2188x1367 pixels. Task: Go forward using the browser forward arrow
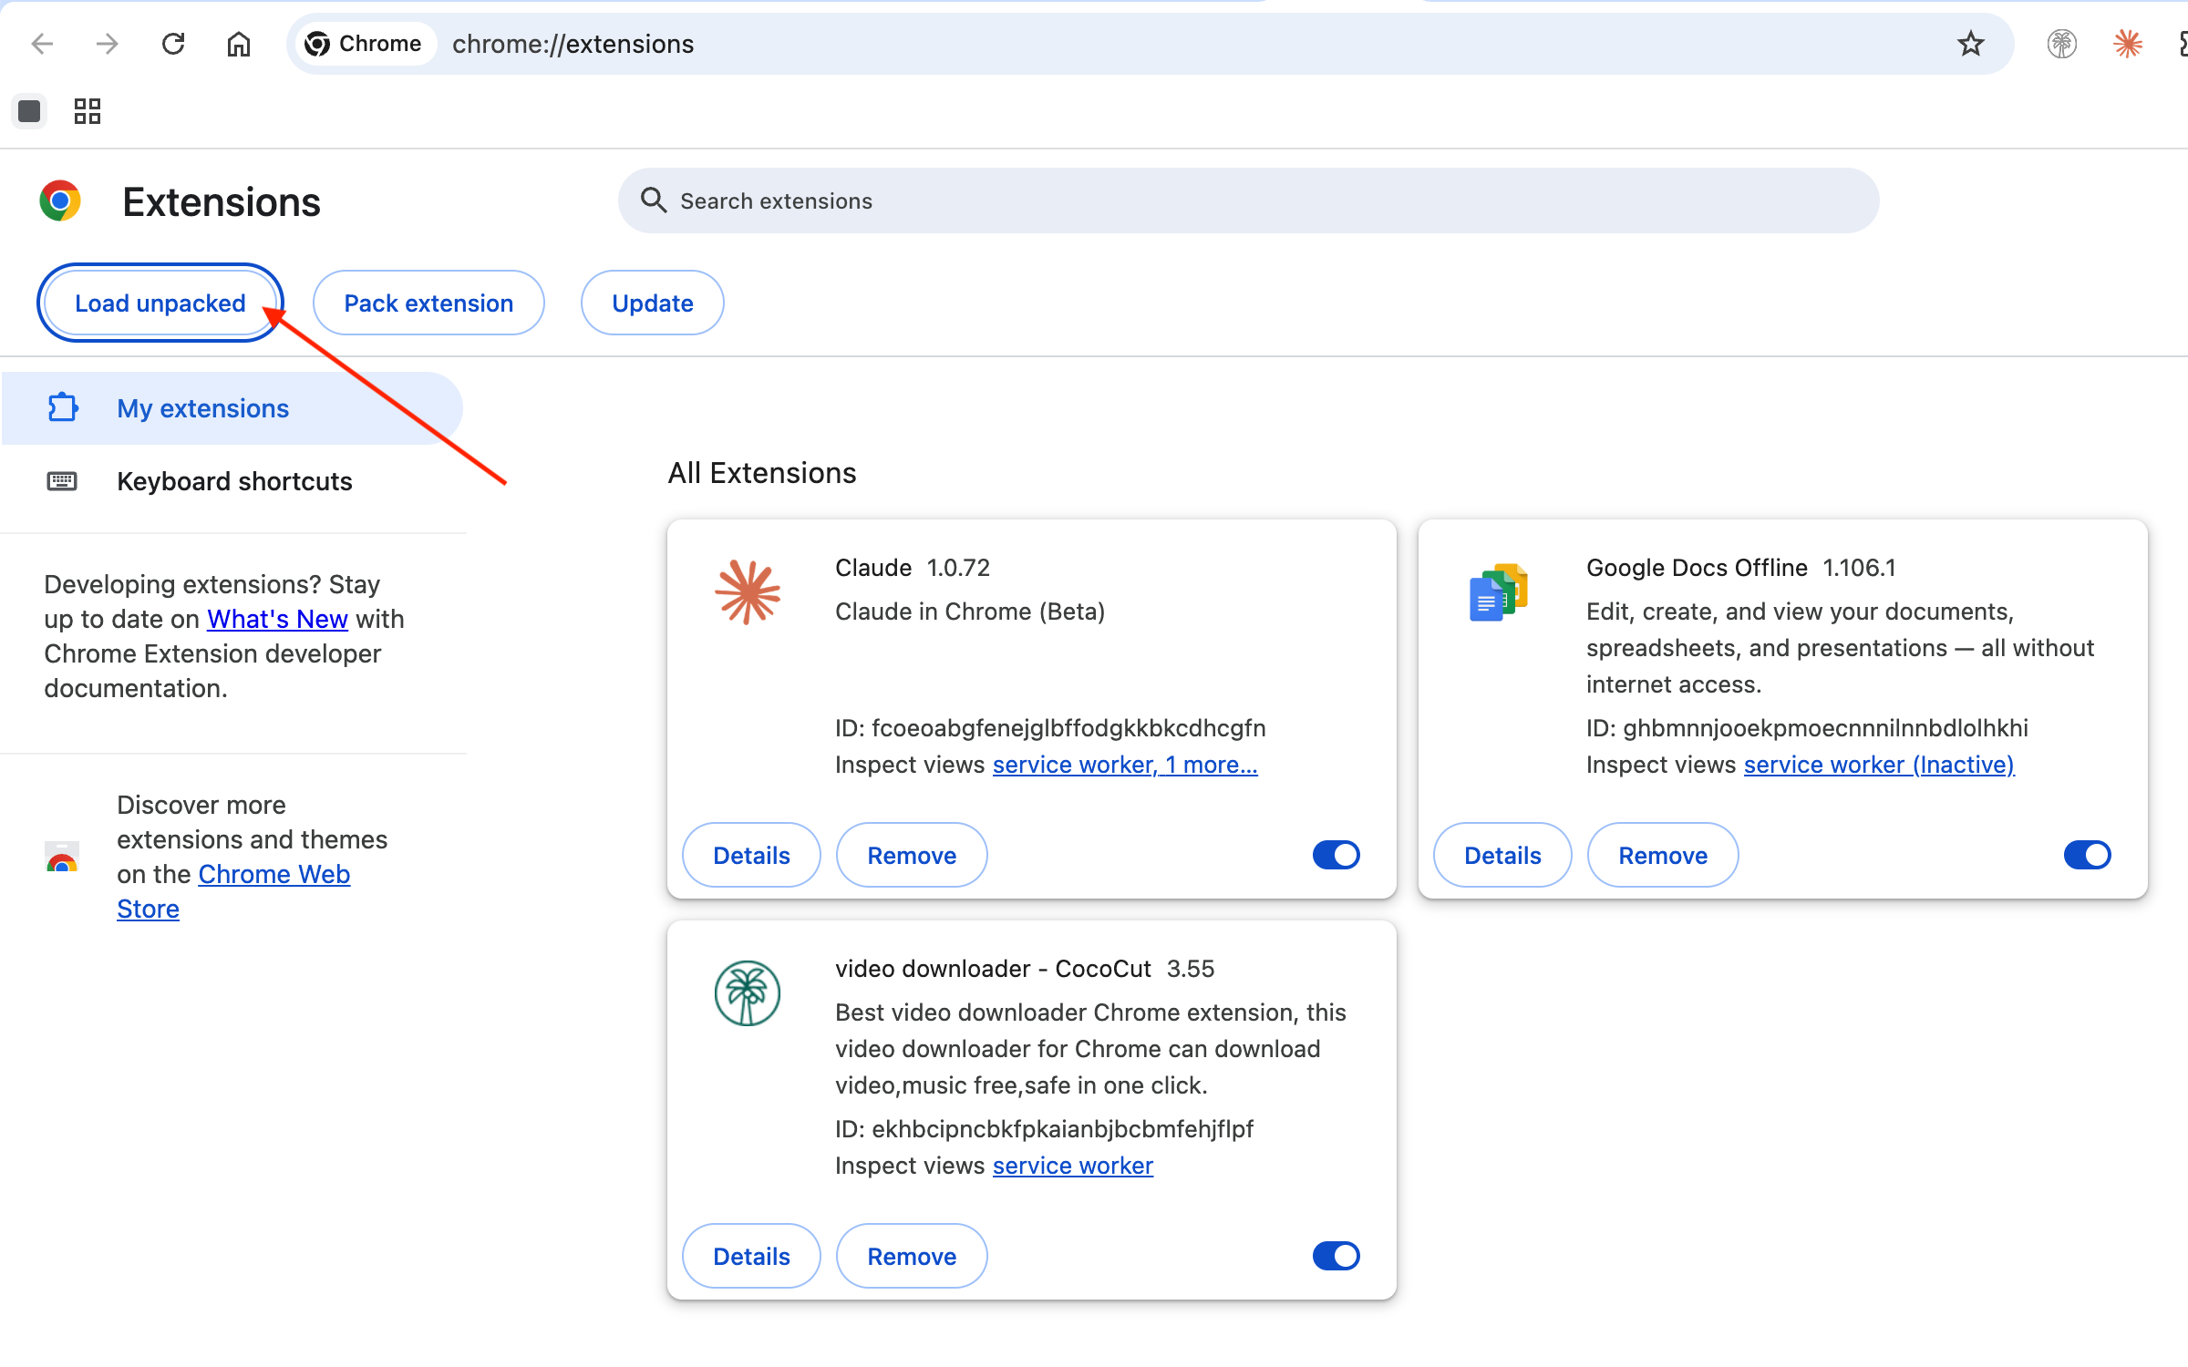tap(108, 44)
